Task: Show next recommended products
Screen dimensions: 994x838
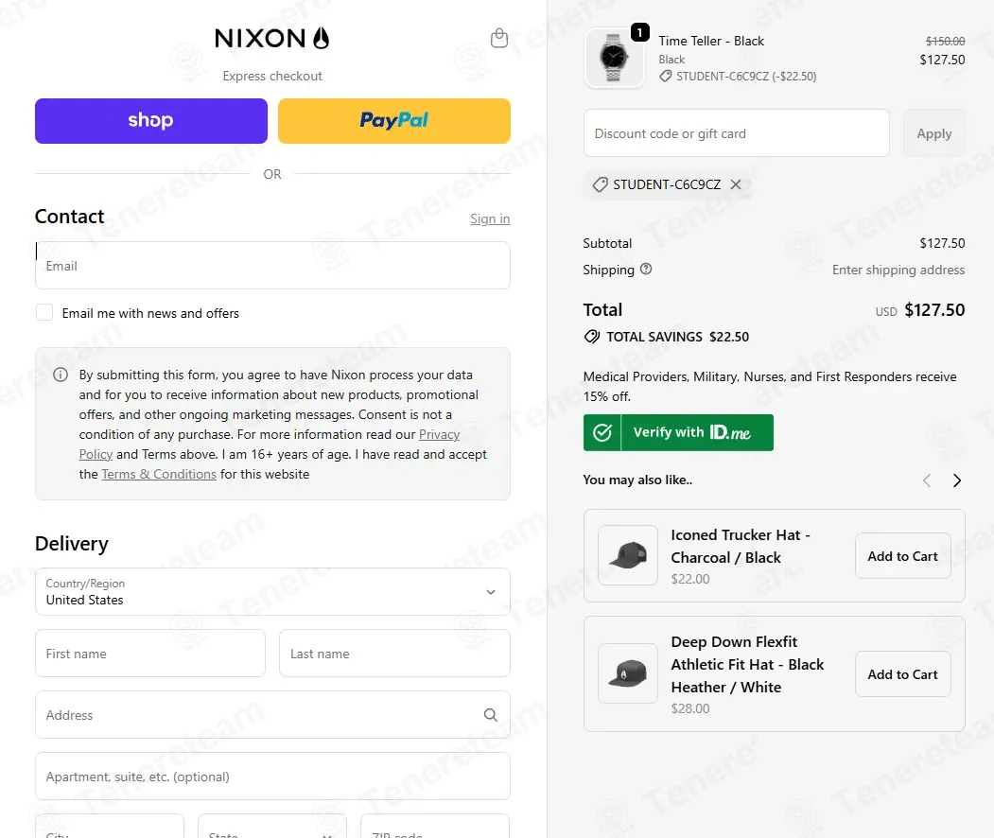Action: (x=956, y=480)
